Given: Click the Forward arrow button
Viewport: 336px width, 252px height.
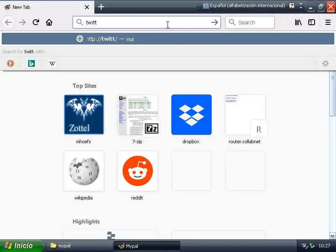Looking at the screenshot, I should click(22, 22).
